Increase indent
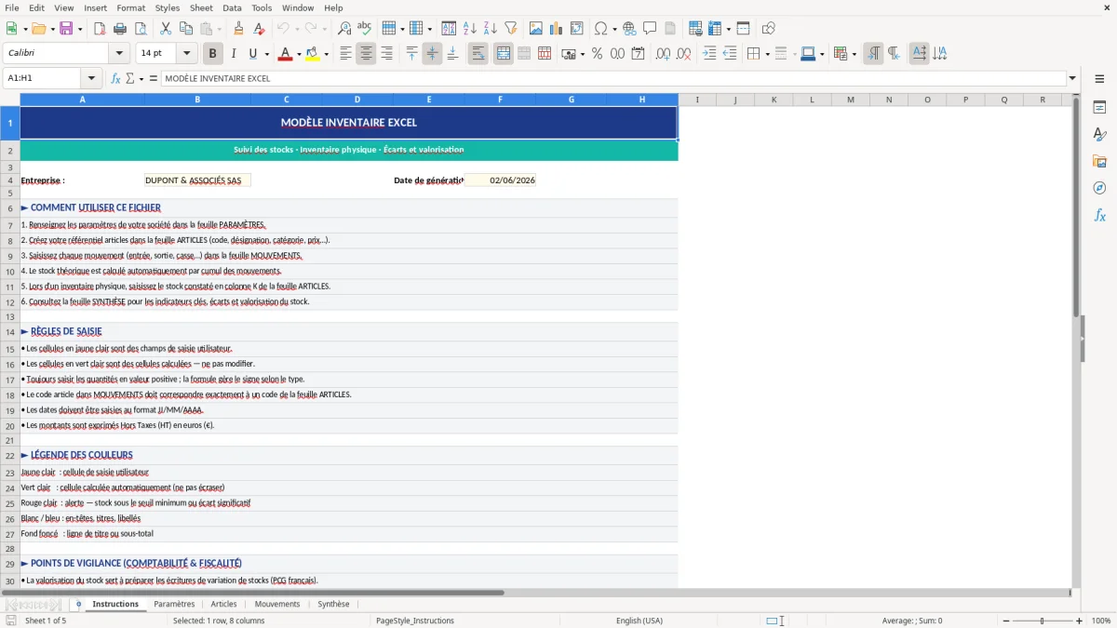This screenshot has width=1117, height=628. (x=709, y=54)
